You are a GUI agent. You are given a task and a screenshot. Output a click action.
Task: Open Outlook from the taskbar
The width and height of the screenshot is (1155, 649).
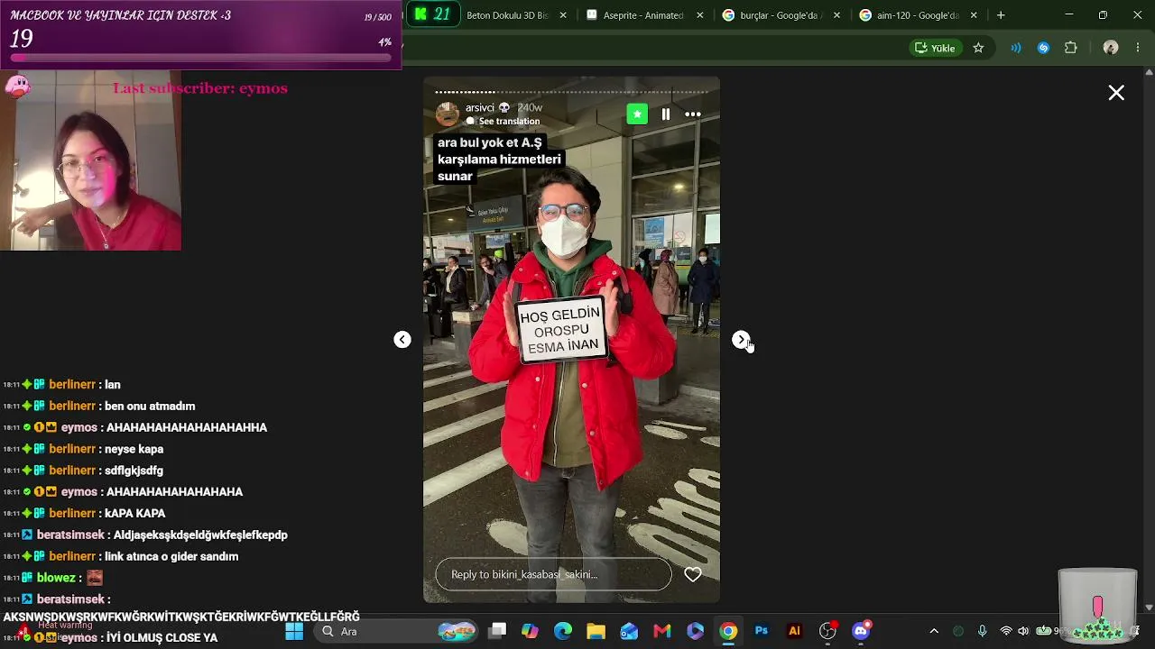[x=629, y=631]
